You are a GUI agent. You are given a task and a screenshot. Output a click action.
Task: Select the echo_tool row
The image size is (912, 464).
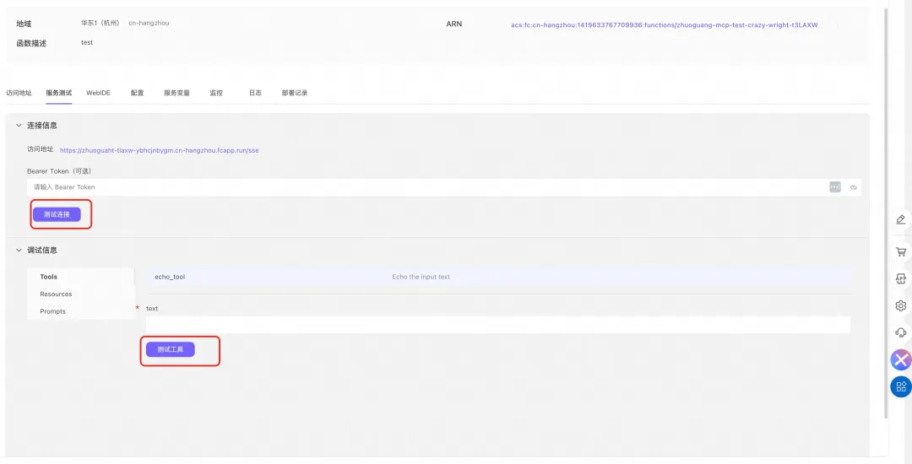[x=498, y=277]
